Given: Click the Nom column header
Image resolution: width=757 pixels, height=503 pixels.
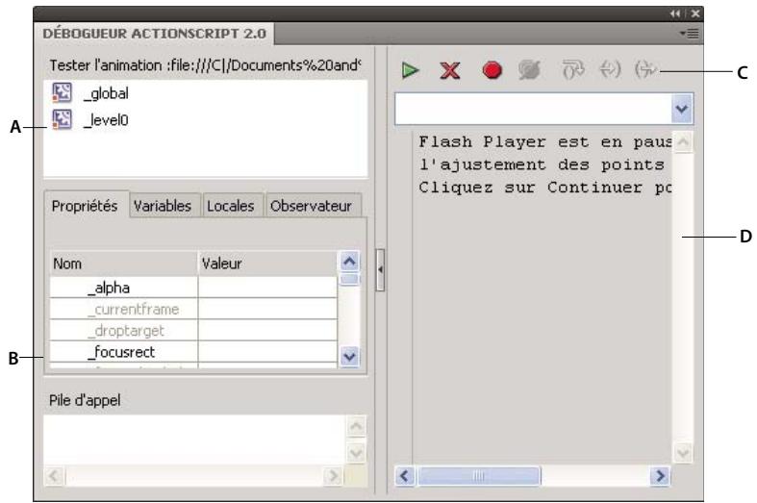Looking at the screenshot, I should click(123, 264).
